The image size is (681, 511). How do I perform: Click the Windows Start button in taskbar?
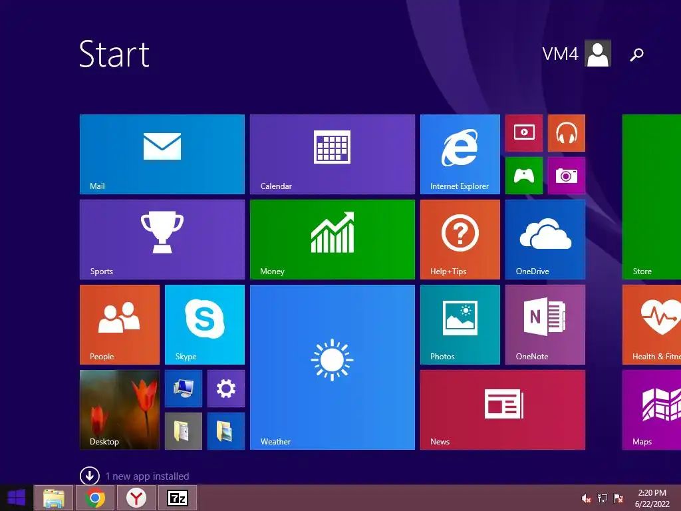coord(16,498)
